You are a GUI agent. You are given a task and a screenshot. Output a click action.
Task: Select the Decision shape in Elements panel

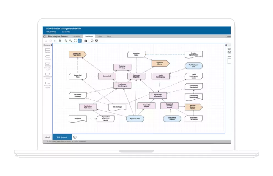point(47,50)
